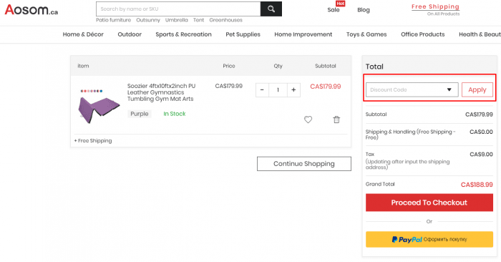Open the Outdoor menu
The width and height of the screenshot is (501, 262).
130,34
